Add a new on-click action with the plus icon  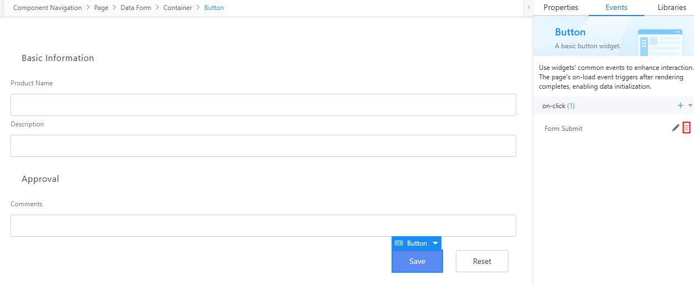681,105
